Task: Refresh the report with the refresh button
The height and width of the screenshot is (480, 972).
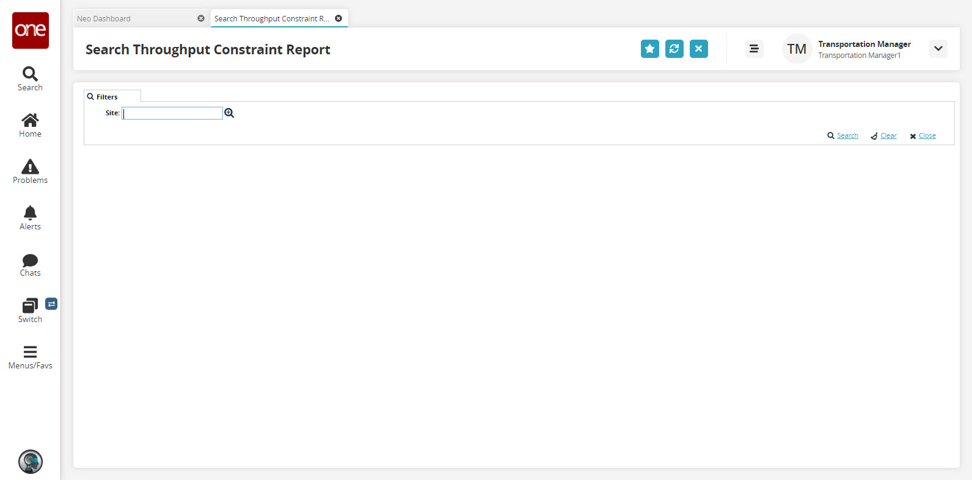Action: (x=674, y=49)
